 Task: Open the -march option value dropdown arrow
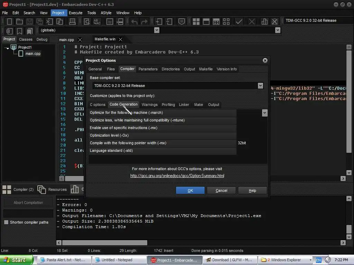click(x=264, y=113)
